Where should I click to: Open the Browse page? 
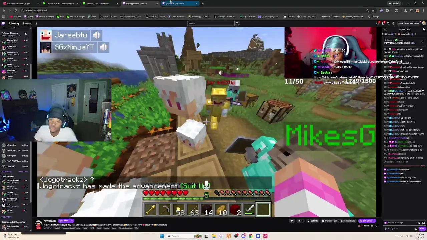pos(27,23)
